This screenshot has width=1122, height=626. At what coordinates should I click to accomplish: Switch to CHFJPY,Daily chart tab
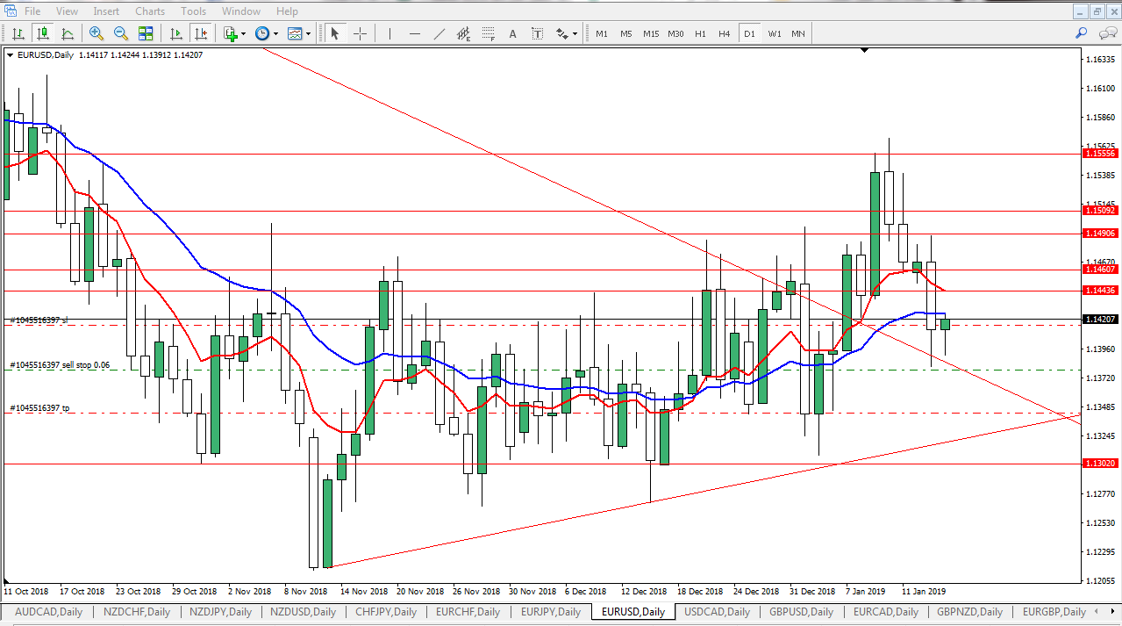coord(387,612)
